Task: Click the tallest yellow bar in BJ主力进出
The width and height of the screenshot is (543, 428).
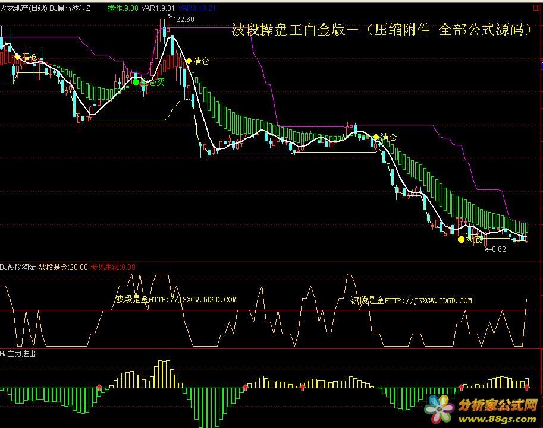Action: (164, 374)
